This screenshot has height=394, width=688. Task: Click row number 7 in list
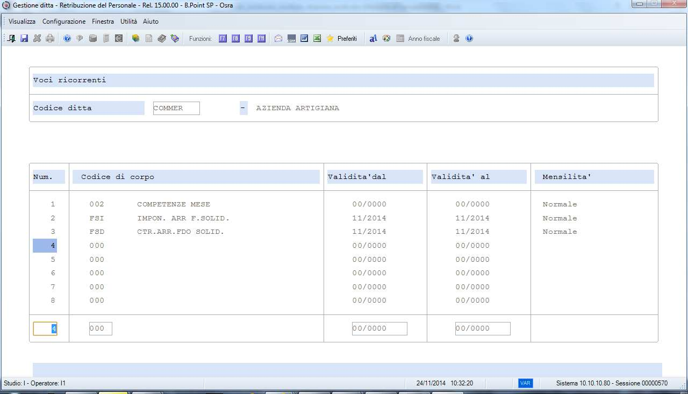coord(53,287)
